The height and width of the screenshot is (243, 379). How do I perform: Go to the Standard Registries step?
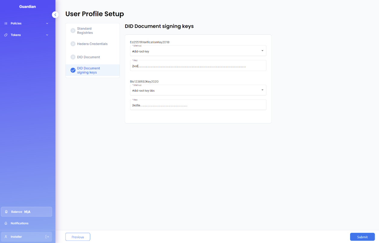85,31
